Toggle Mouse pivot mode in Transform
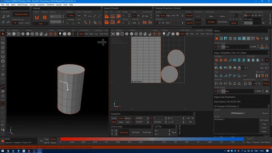This screenshot has width=272, height=153. [x=127, y=118]
